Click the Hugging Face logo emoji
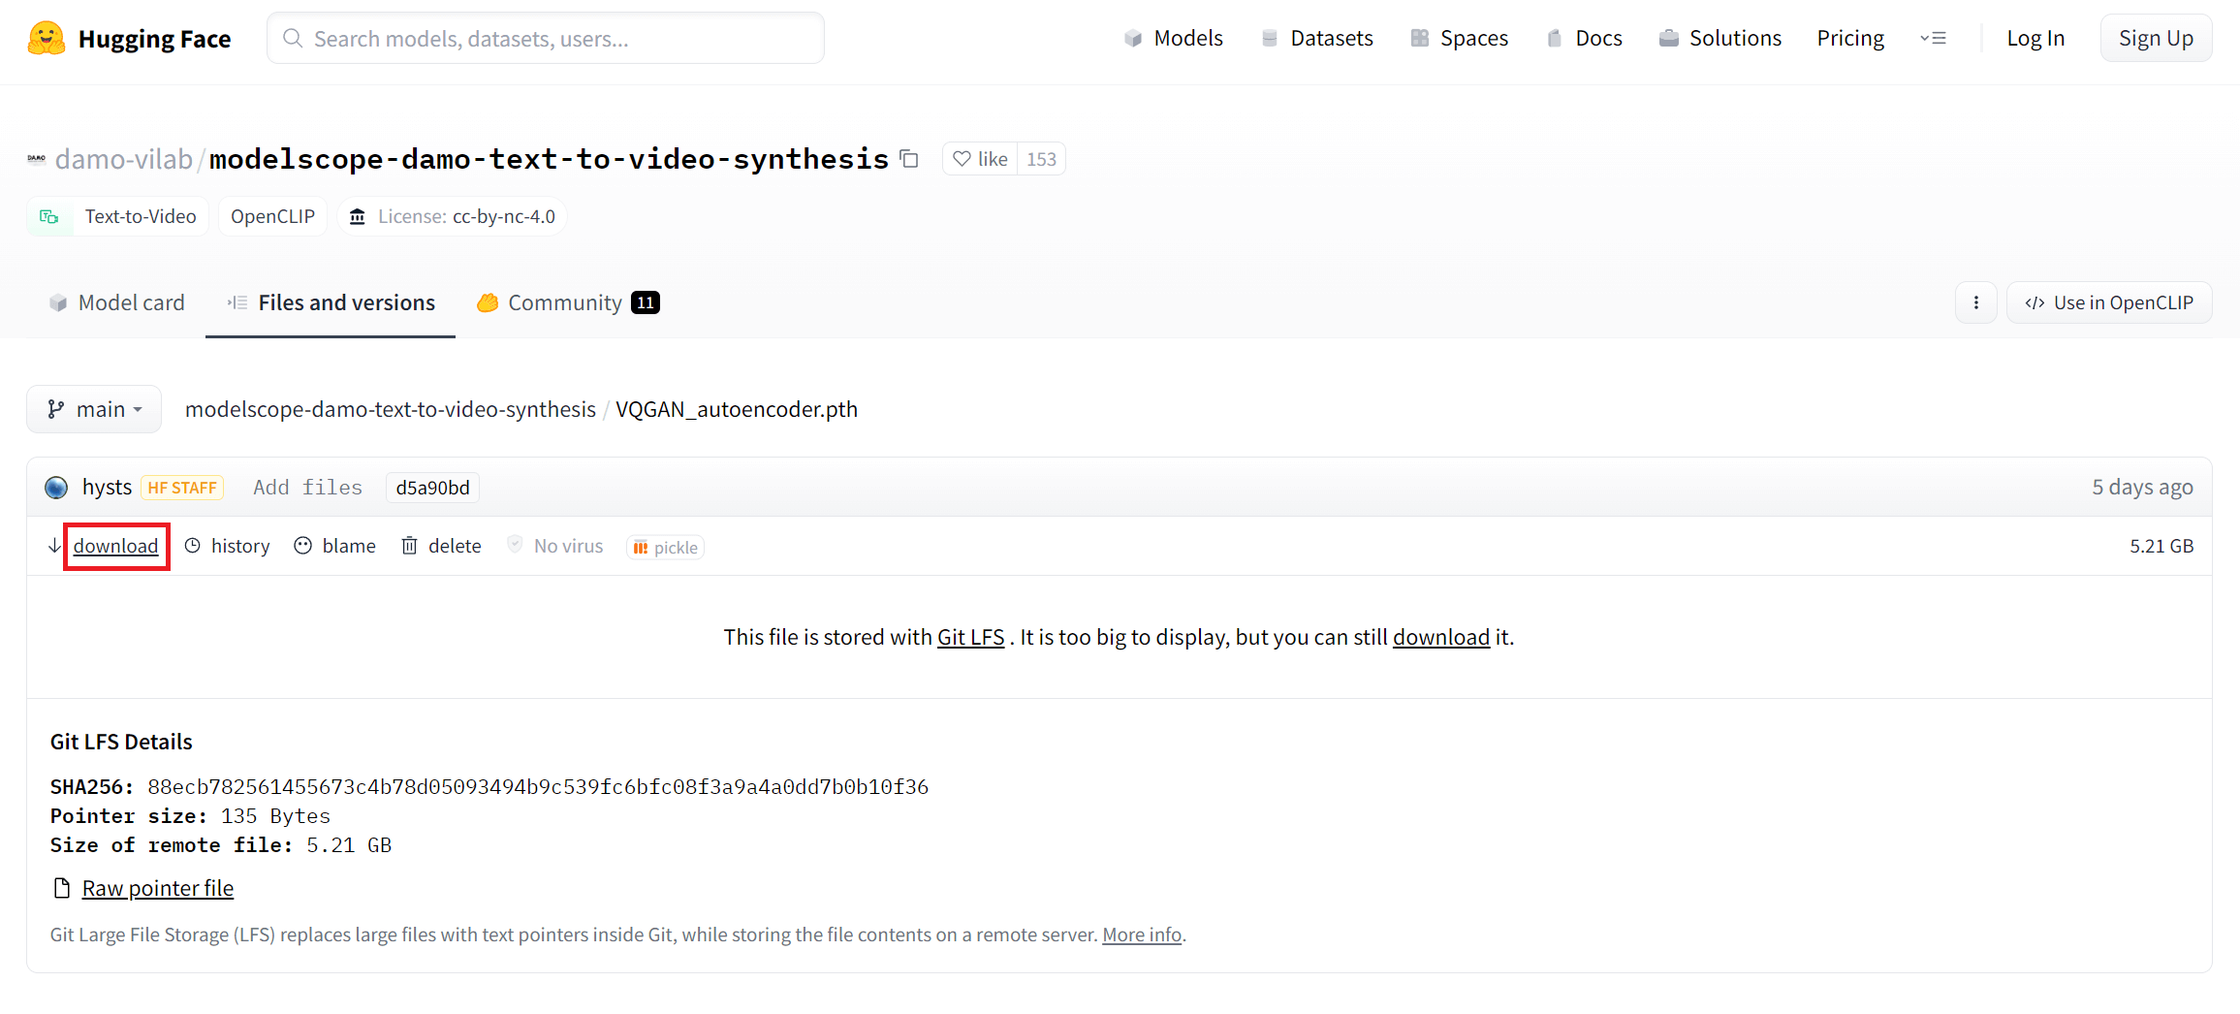The image size is (2240, 1014). click(x=46, y=38)
